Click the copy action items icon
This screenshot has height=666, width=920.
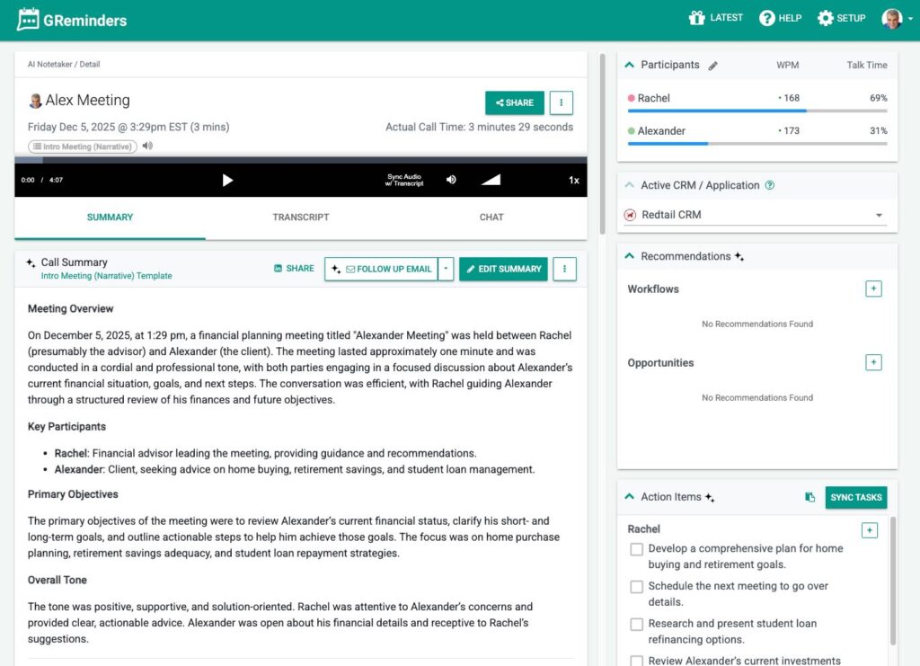pos(809,498)
